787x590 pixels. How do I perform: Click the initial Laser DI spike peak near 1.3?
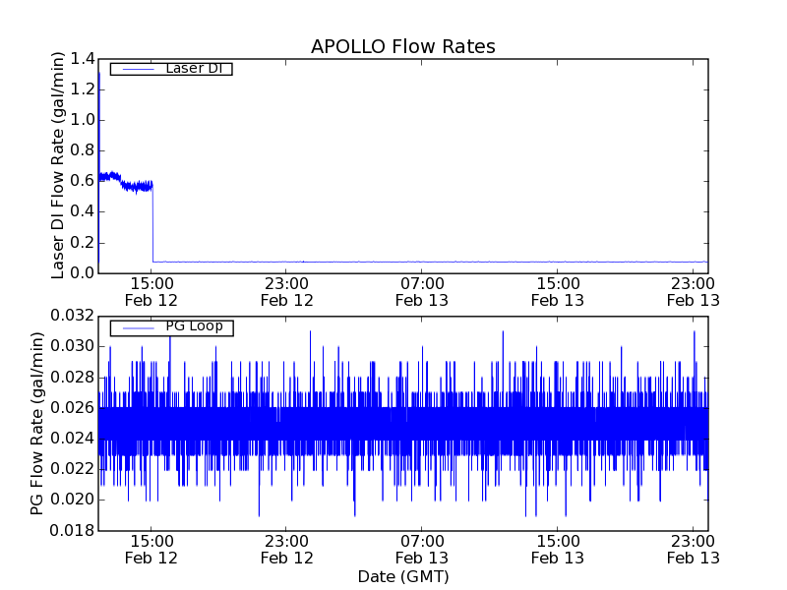[99, 74]
